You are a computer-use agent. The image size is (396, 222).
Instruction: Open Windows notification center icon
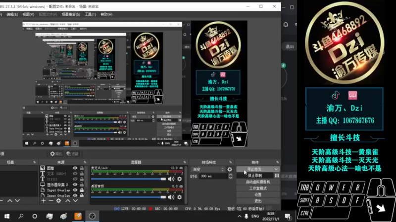coord(288,216)
